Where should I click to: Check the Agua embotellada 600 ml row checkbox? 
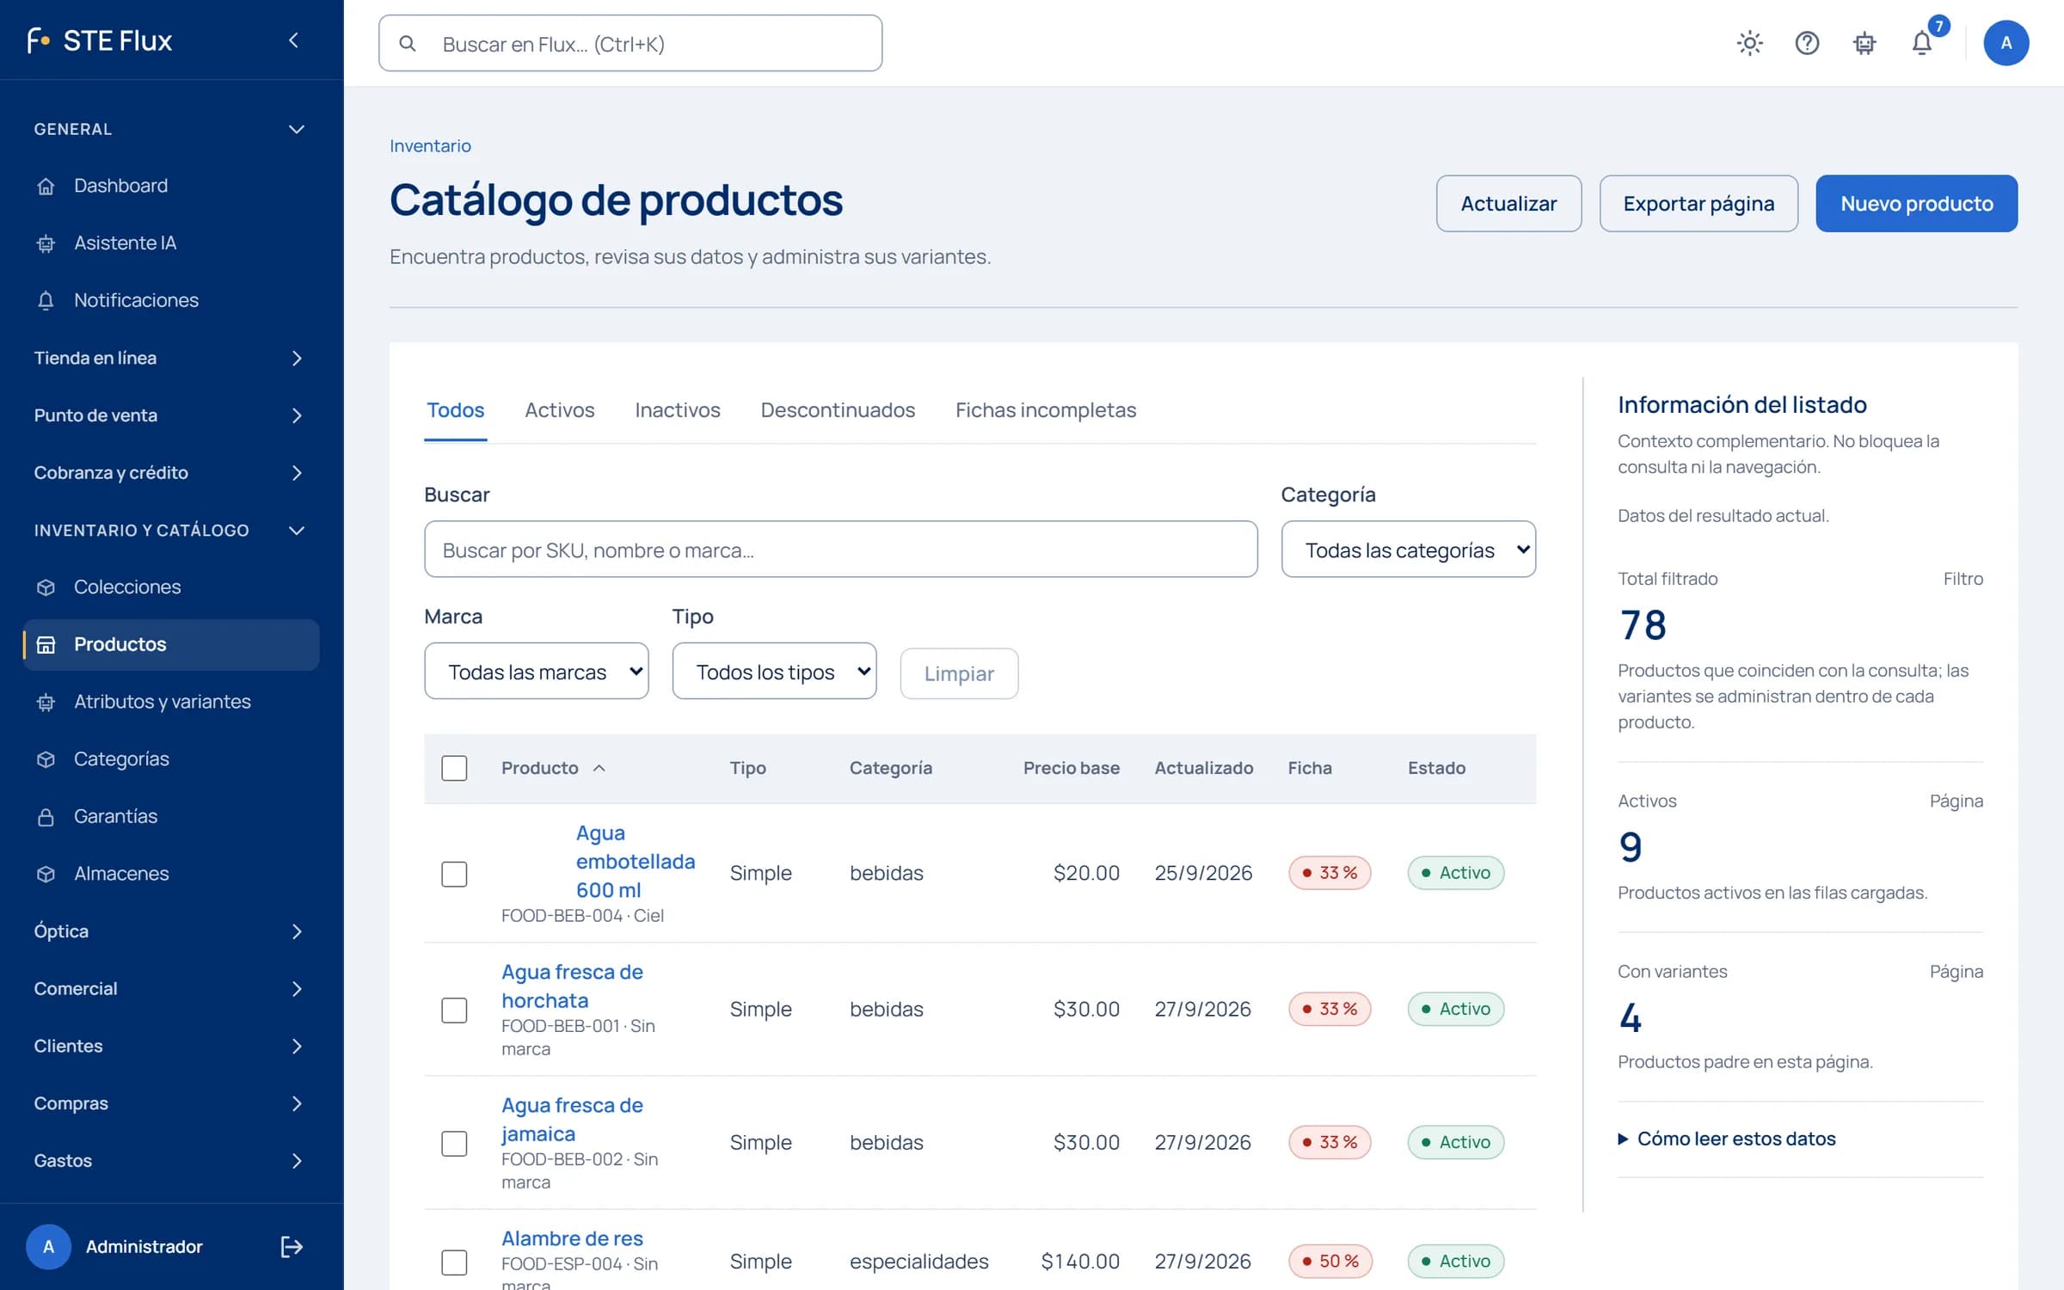(x=454, y=874)
